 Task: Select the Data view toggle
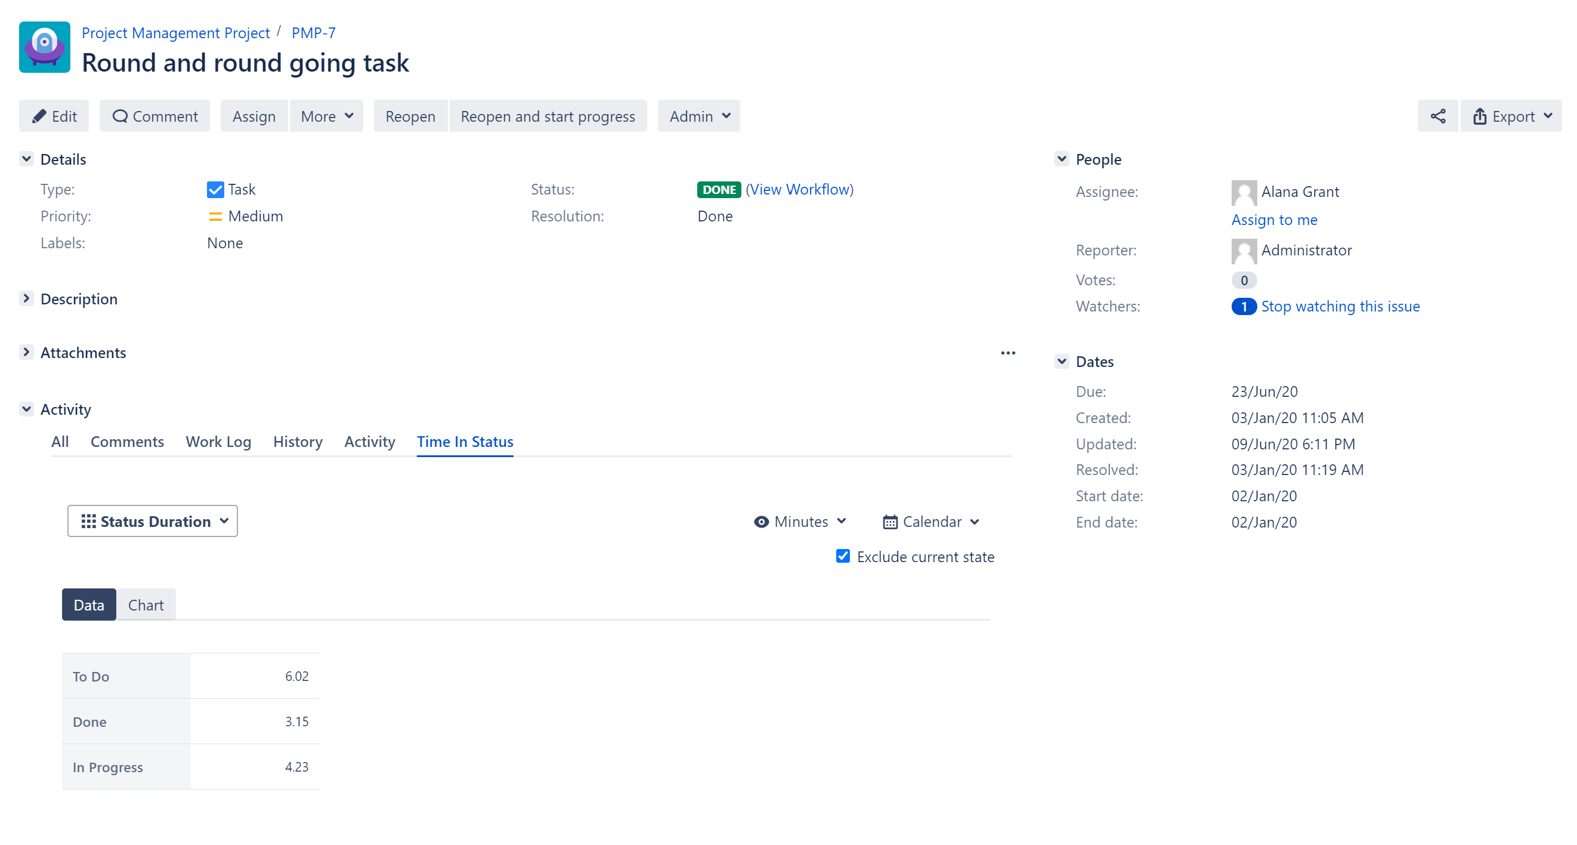point(89,605)
